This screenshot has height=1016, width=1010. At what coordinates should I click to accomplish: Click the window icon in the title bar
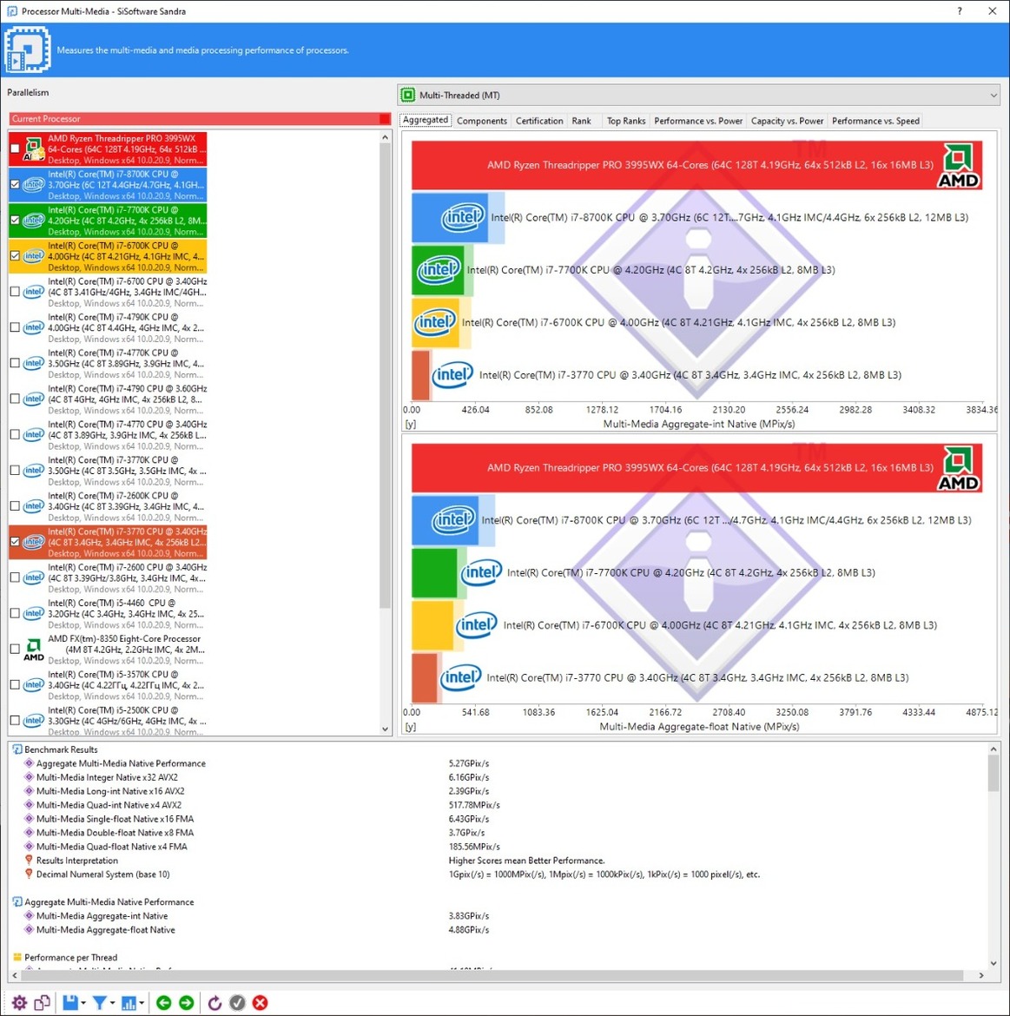11,11
